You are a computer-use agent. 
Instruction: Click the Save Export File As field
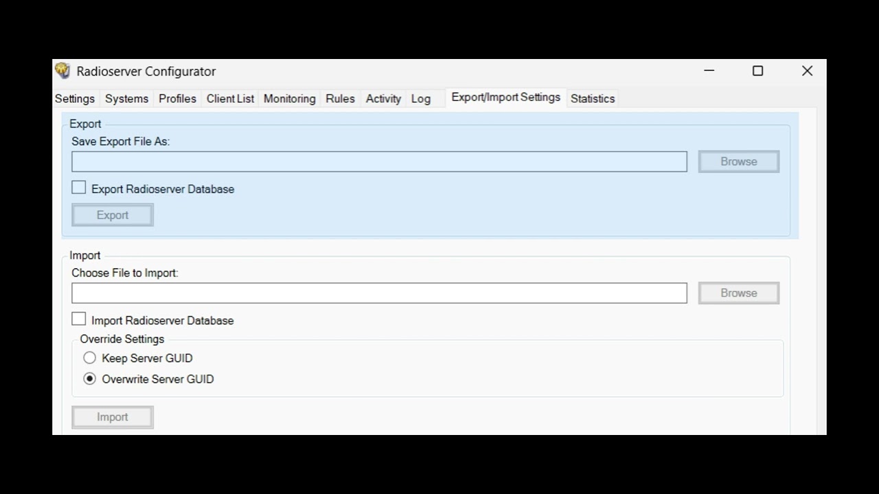pos(379,162)
